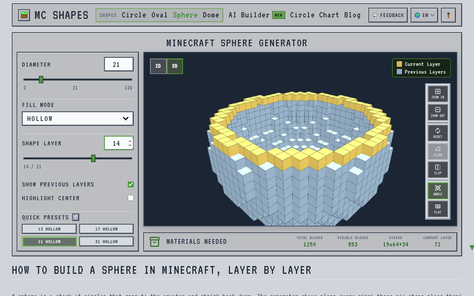Click the torch theme toggle icon

(448, 15)
